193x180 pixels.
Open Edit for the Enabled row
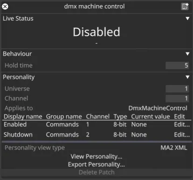click(182, 125)
